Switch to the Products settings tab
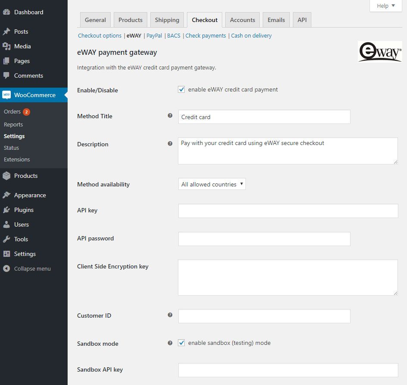Viewport: 407px width, 385px height. [x=130, y=20]
